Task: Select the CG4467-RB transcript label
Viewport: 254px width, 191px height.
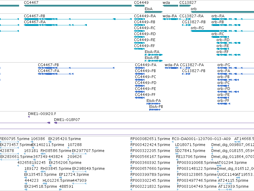Action: 35,16
